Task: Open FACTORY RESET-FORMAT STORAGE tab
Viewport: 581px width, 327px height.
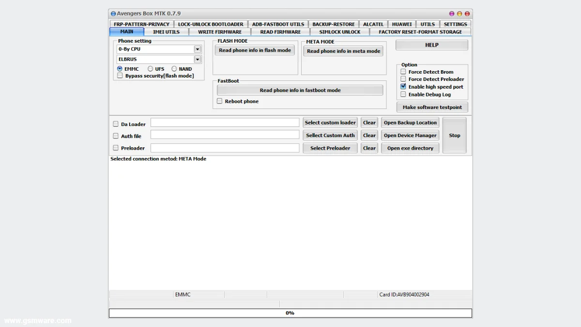Action: (420, 32)
